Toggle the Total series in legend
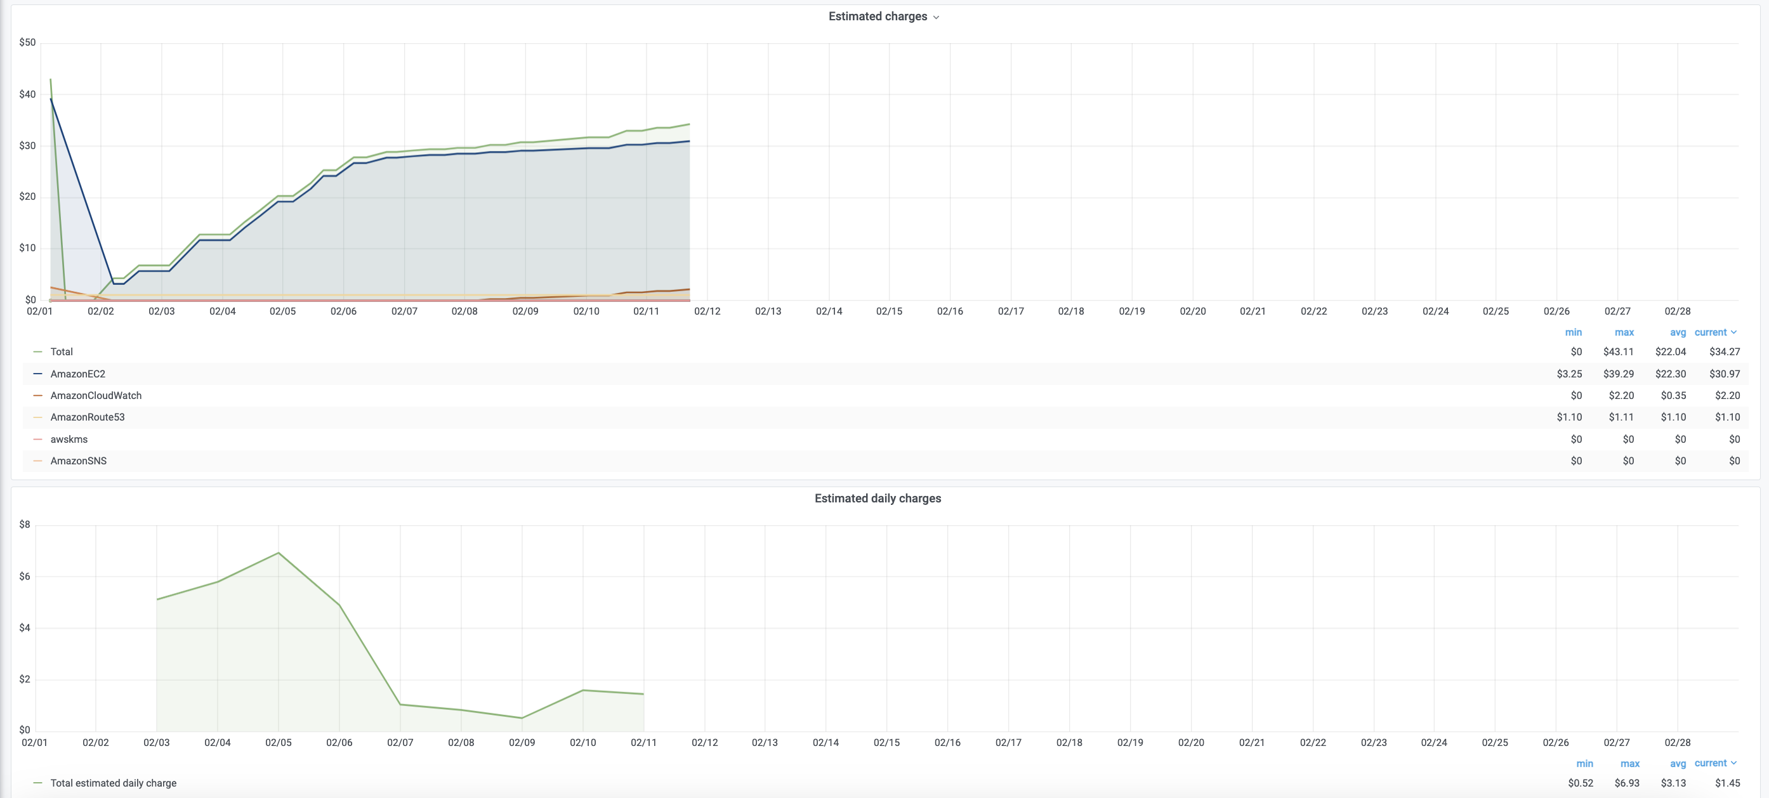1769x798 pixels. click(x=61, y=351)
